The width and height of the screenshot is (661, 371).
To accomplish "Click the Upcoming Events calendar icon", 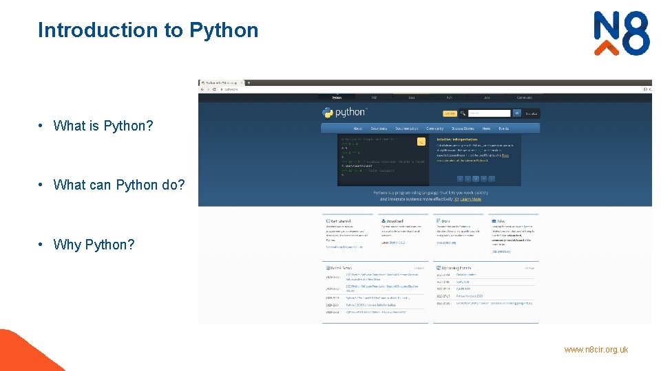I will coord(439,268).
